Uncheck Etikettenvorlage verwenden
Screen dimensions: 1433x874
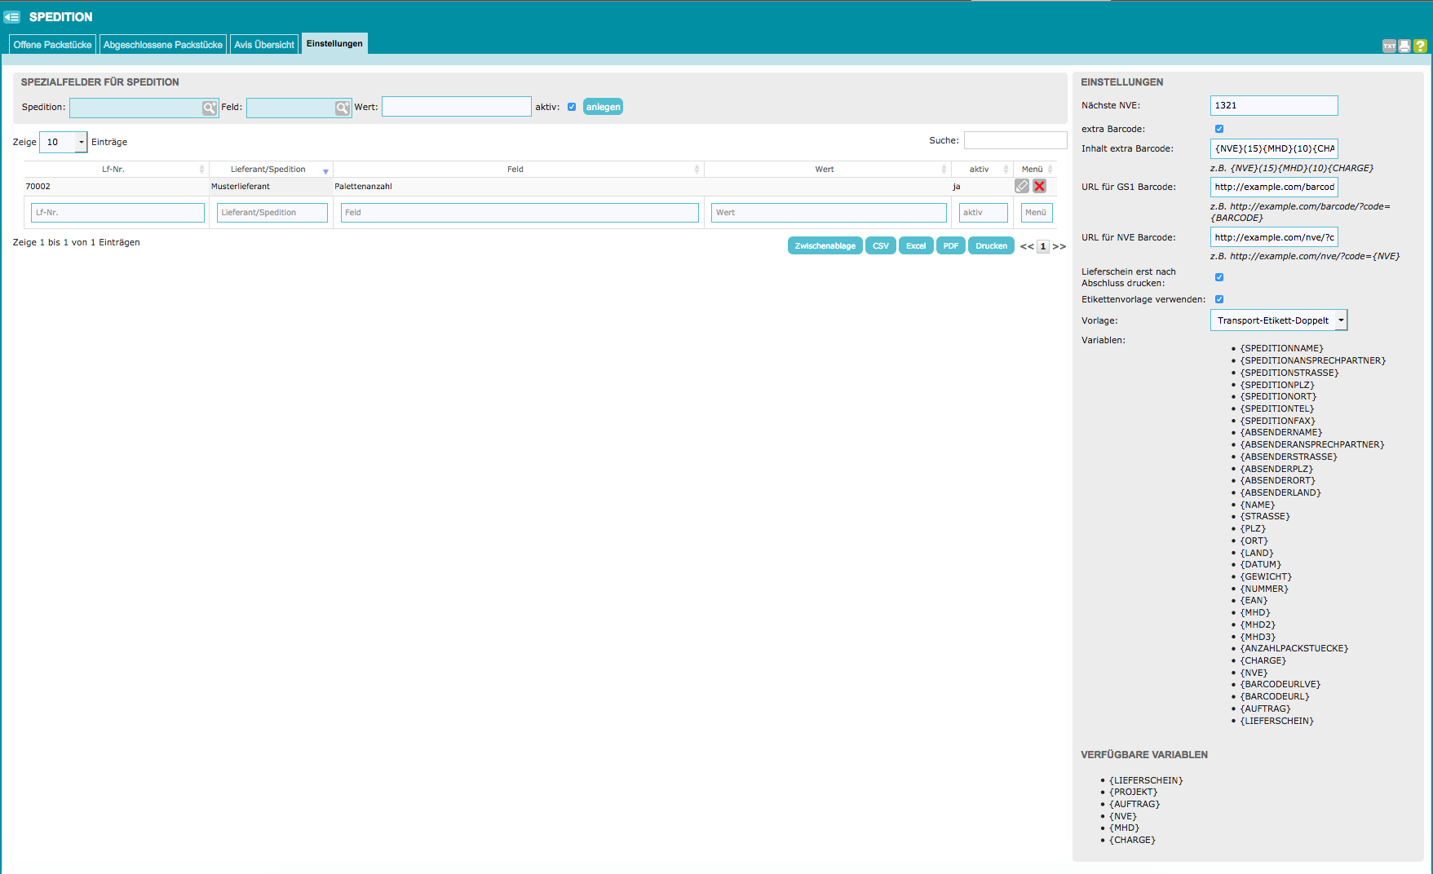click(1219, 299)
